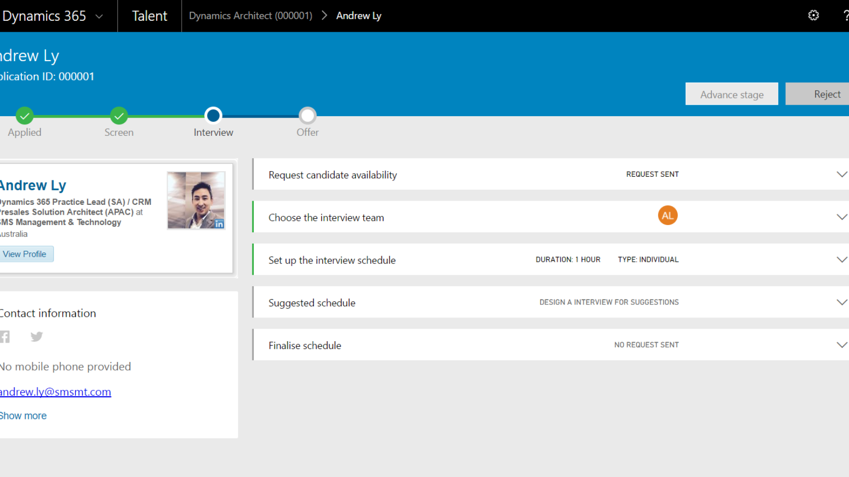This screenshot has height=477, width=849.
Task: Click DESIGN A INTERVIEW FOR SUGGESTIONS text
Action: tap(609, 302)
